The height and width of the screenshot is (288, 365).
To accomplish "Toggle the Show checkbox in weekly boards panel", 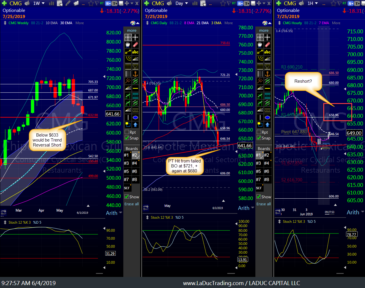I will pyautogui.click(x=127, y=197).
